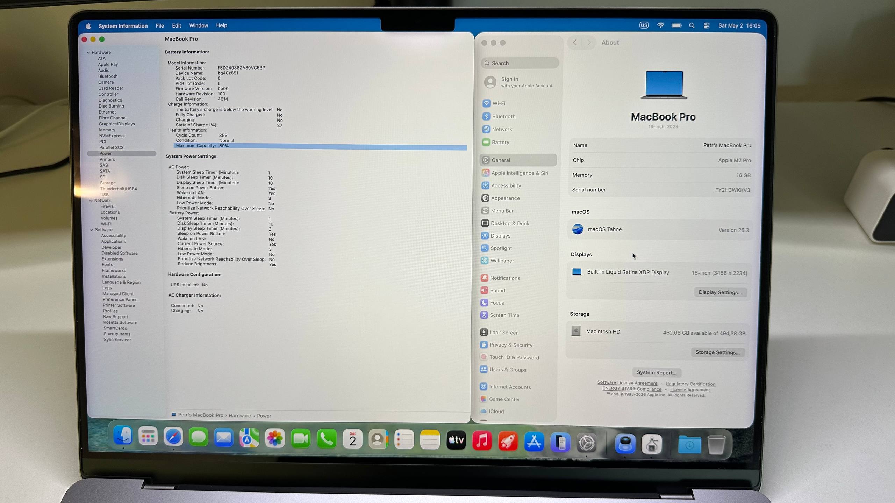Open Focus settings

pos(492,303)
